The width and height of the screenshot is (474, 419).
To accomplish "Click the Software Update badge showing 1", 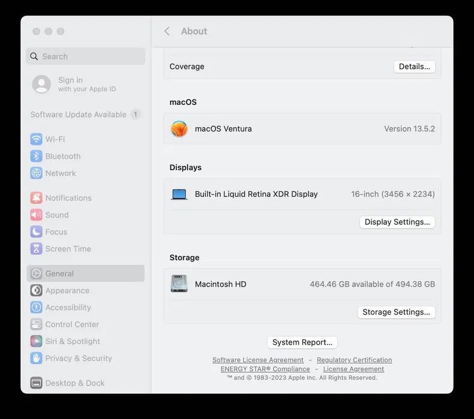I will [136, 114].
